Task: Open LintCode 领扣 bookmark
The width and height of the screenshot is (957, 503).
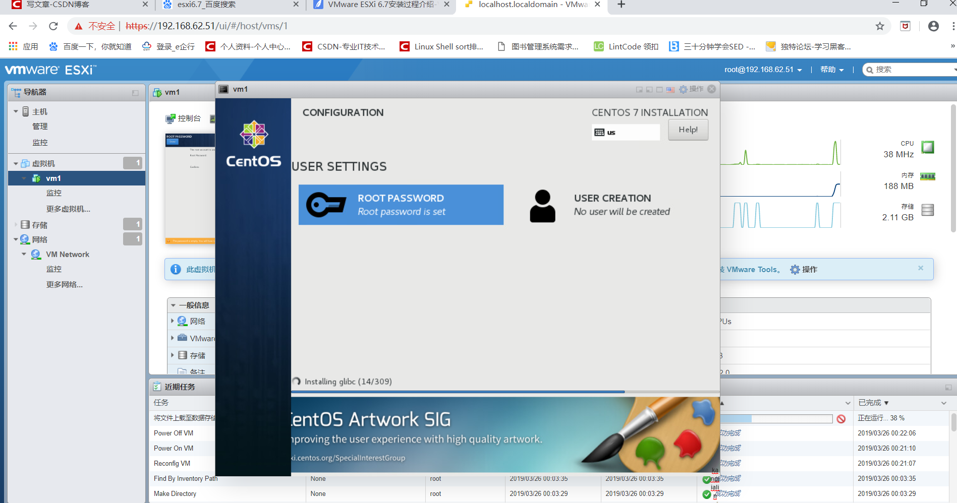Action: [626, 47]
